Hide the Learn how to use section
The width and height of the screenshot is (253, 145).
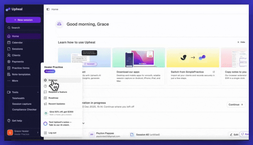(x=241, y=42)
